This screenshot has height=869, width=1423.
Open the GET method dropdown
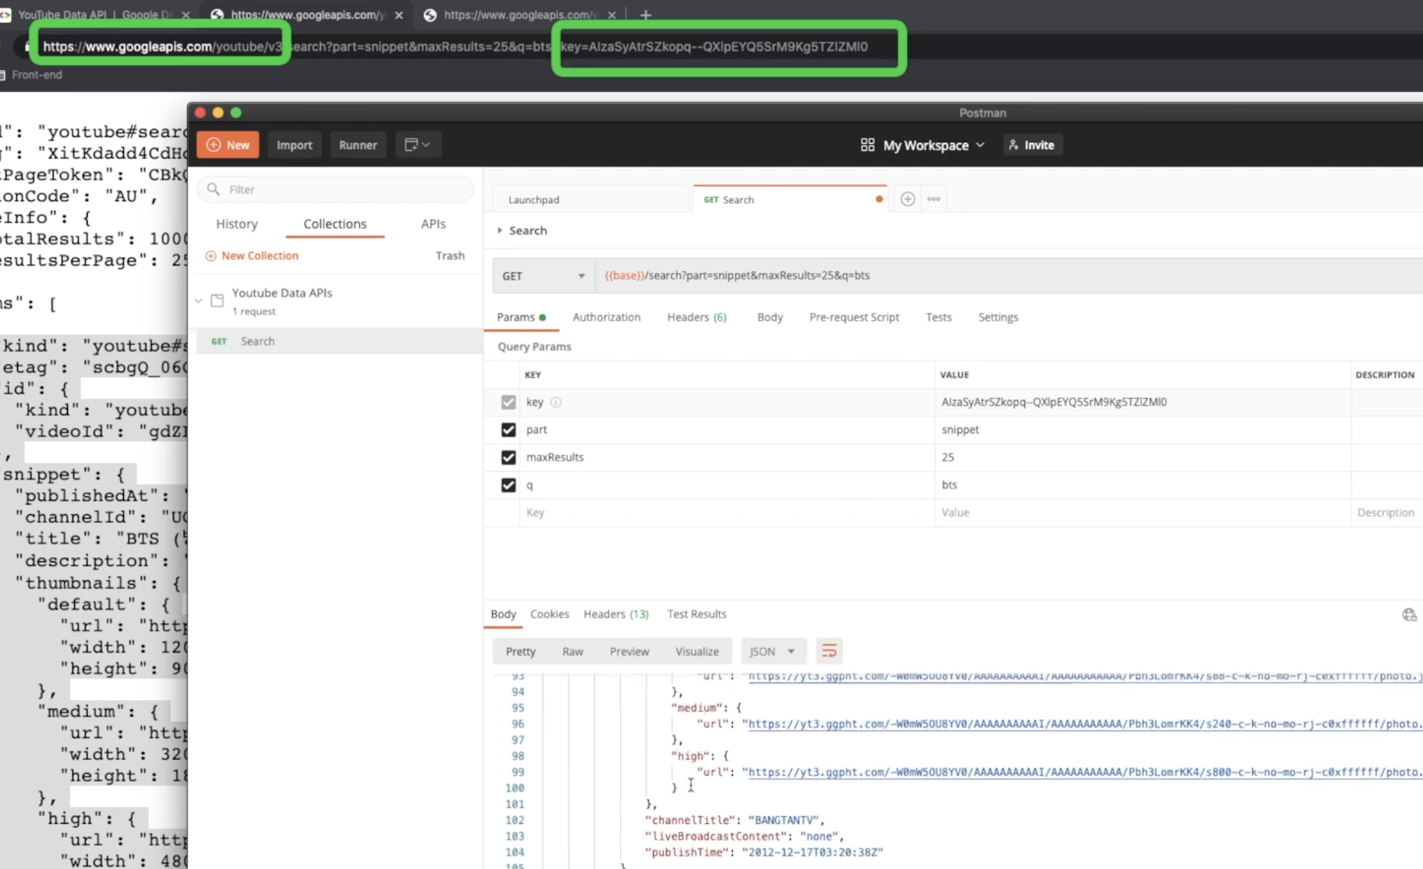(543, 276)
